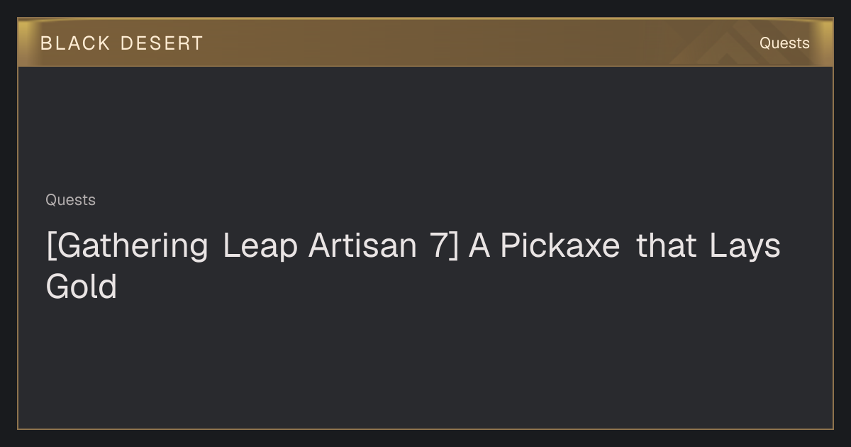Click the word Gold in title
This screenshot has width=851, height=447.
click(81, 287)
